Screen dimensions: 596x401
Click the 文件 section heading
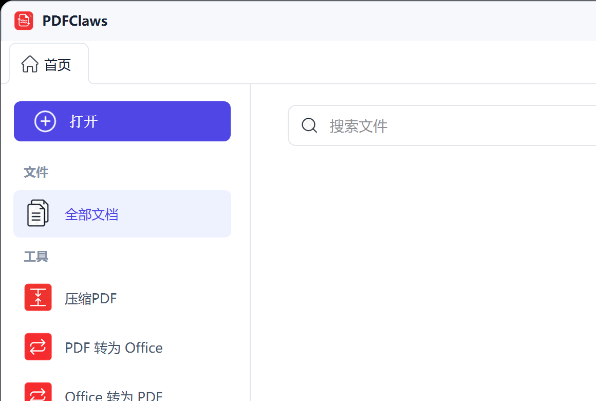tap(36, 172)
